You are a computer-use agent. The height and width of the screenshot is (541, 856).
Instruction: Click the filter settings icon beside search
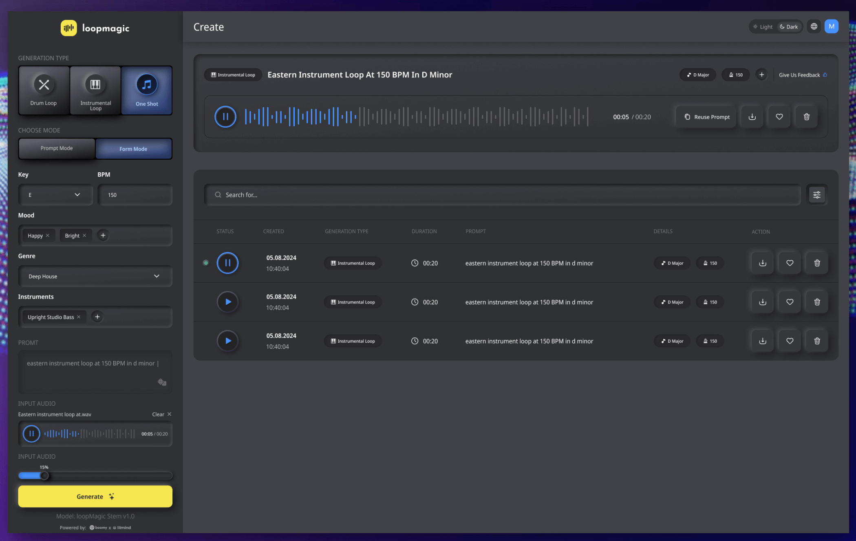[x=816, y=195]
